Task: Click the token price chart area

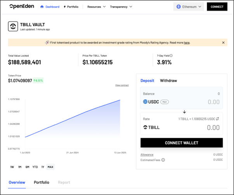Action: (73, 124)
